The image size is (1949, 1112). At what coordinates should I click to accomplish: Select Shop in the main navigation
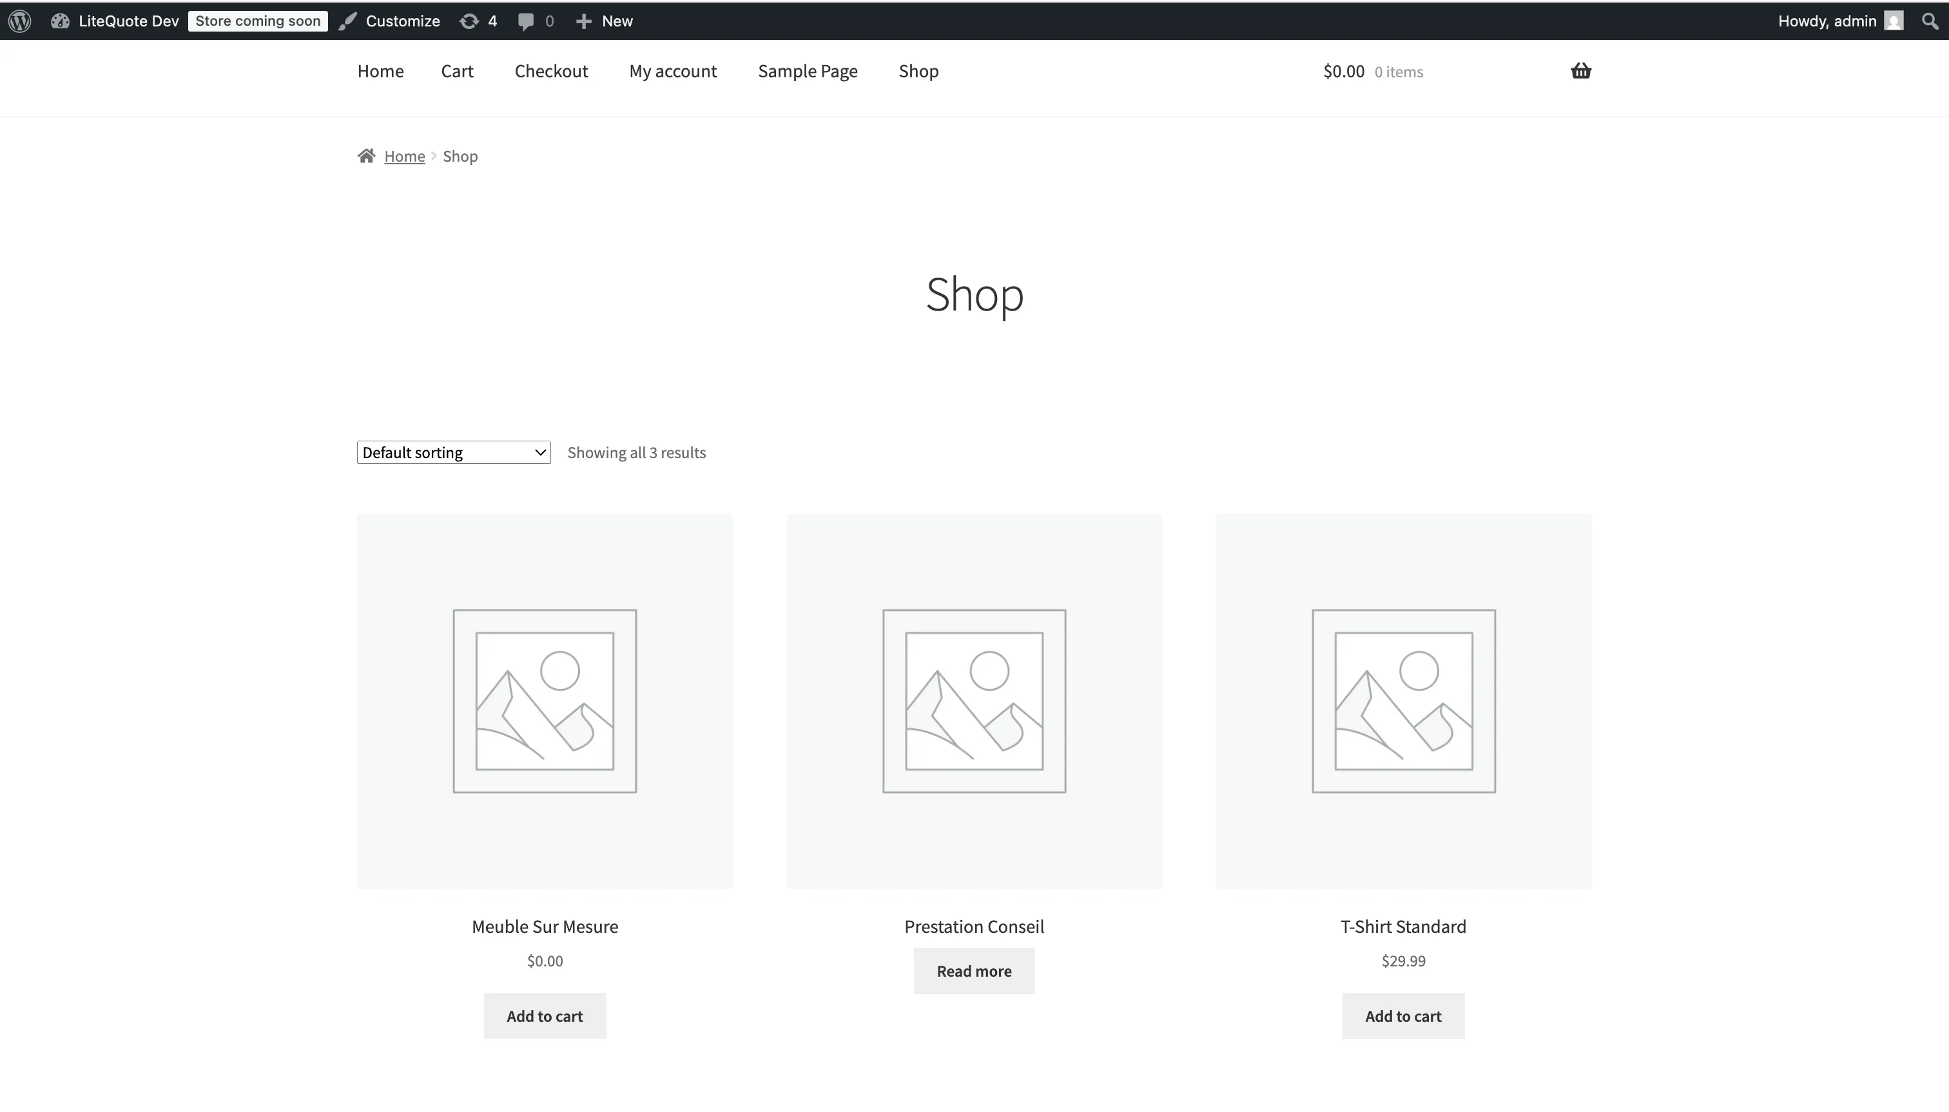(918, 71)
